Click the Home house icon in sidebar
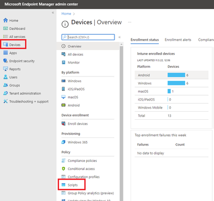The width and height of the screenshot is (214, 201). [5, 20]
